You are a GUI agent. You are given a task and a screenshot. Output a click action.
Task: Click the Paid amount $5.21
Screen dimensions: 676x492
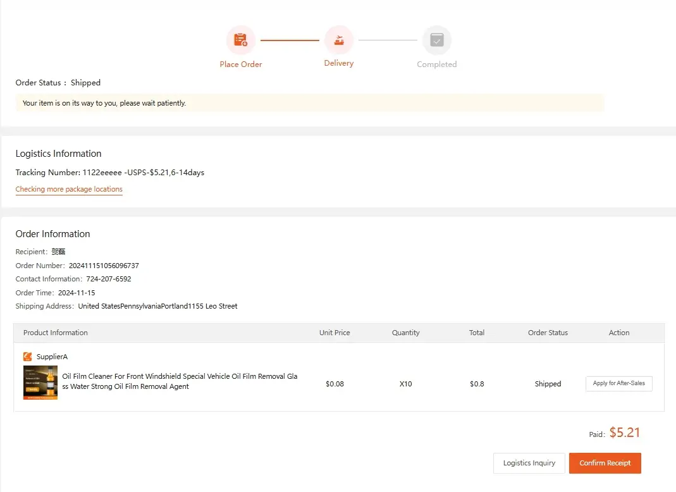point(625,433)
